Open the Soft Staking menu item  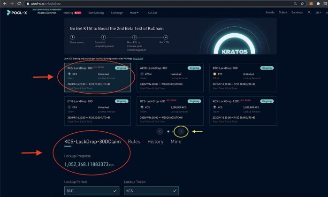coord(96,13)
